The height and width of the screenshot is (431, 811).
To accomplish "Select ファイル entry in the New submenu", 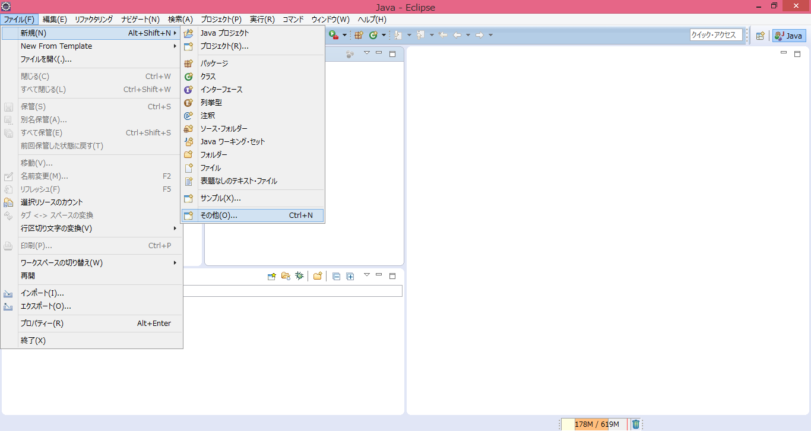I will pos(253,168).
